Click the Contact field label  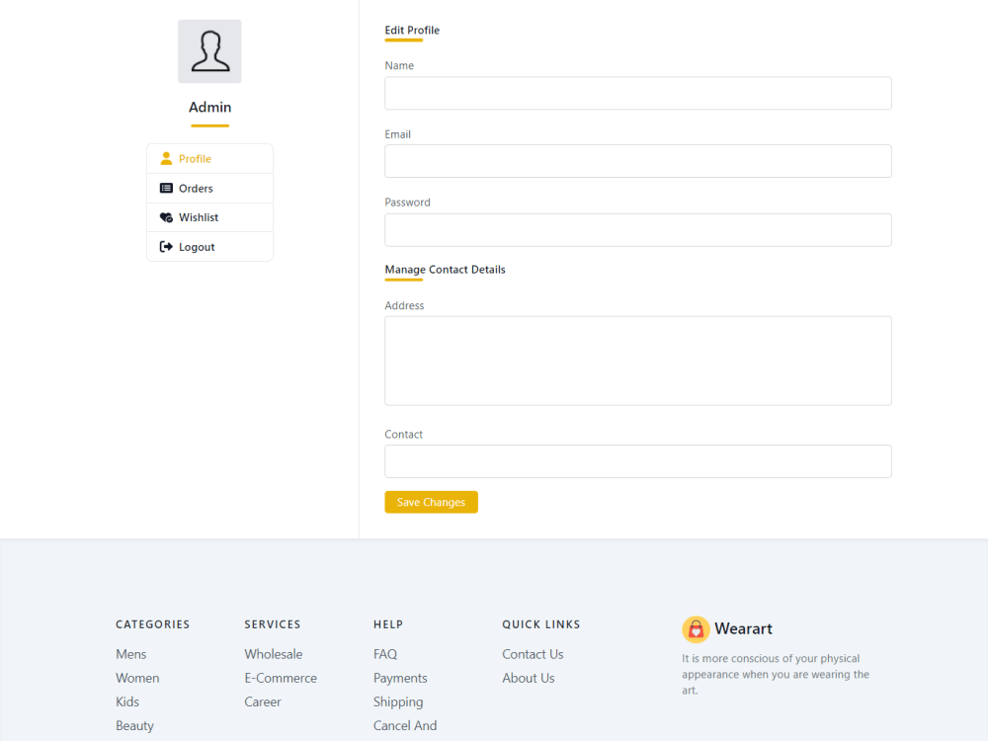click(x=404, y=434)
